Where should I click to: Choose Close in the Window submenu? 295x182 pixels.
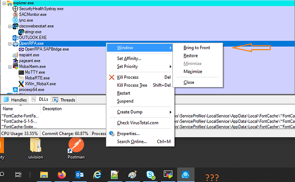pyautogui.click(x=189, y=82)
